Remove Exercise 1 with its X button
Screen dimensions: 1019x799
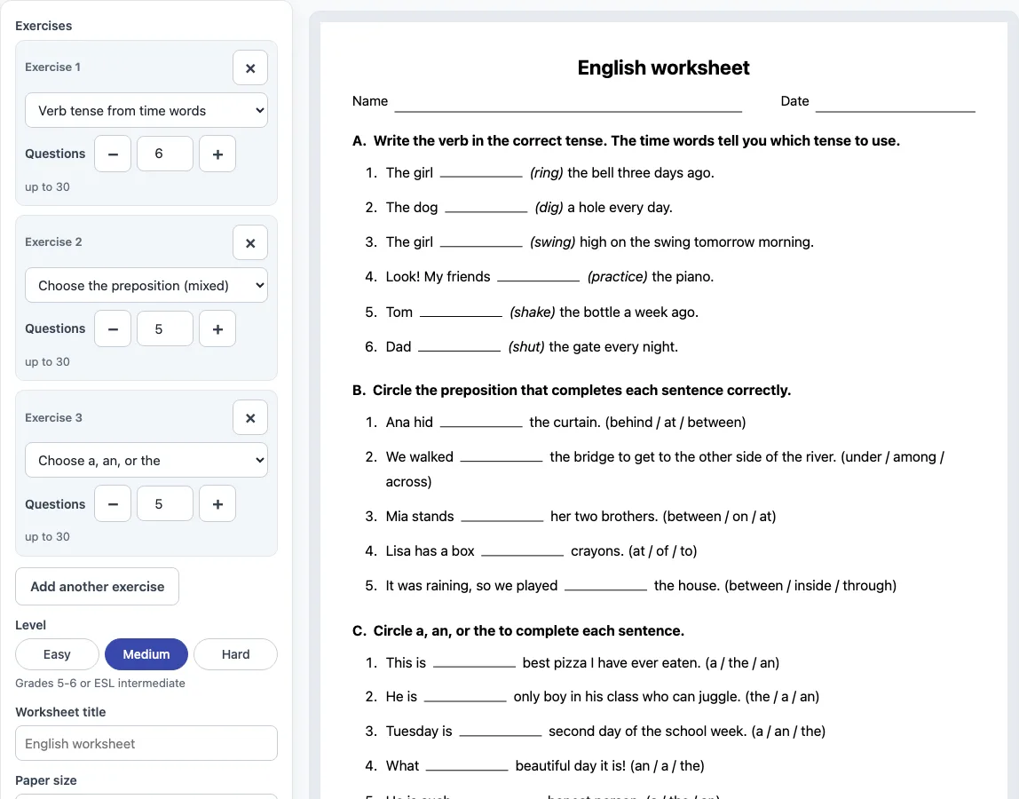(x=250, y=68)
